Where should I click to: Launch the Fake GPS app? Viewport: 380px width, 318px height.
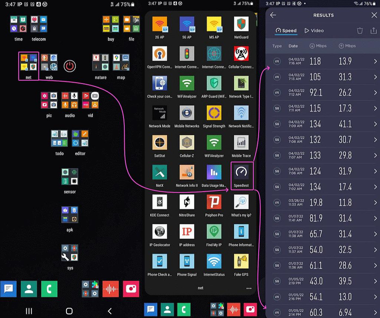(241, 262)
